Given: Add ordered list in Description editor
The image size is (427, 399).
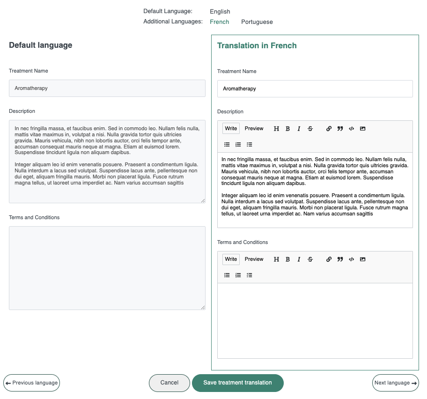Looking at the screenshot, I should 238,145.
